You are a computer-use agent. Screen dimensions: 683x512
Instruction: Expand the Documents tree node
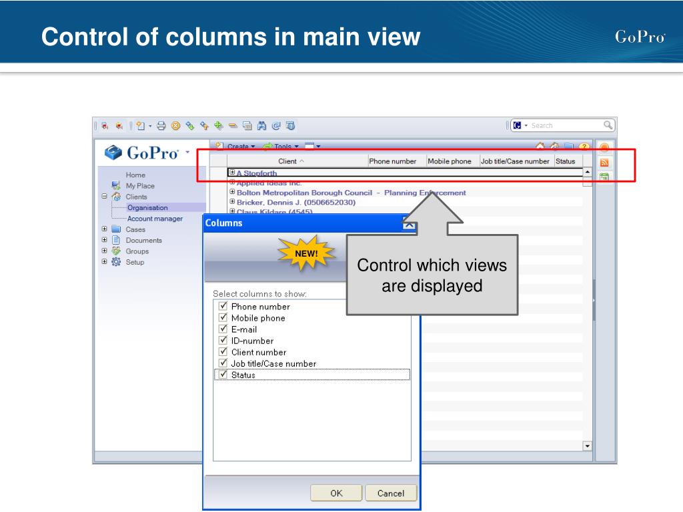tap(104, 239)
